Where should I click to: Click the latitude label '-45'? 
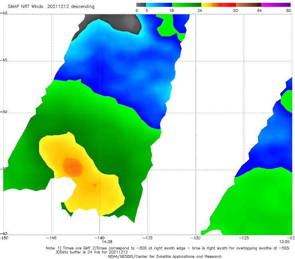[x=4, y=60]
